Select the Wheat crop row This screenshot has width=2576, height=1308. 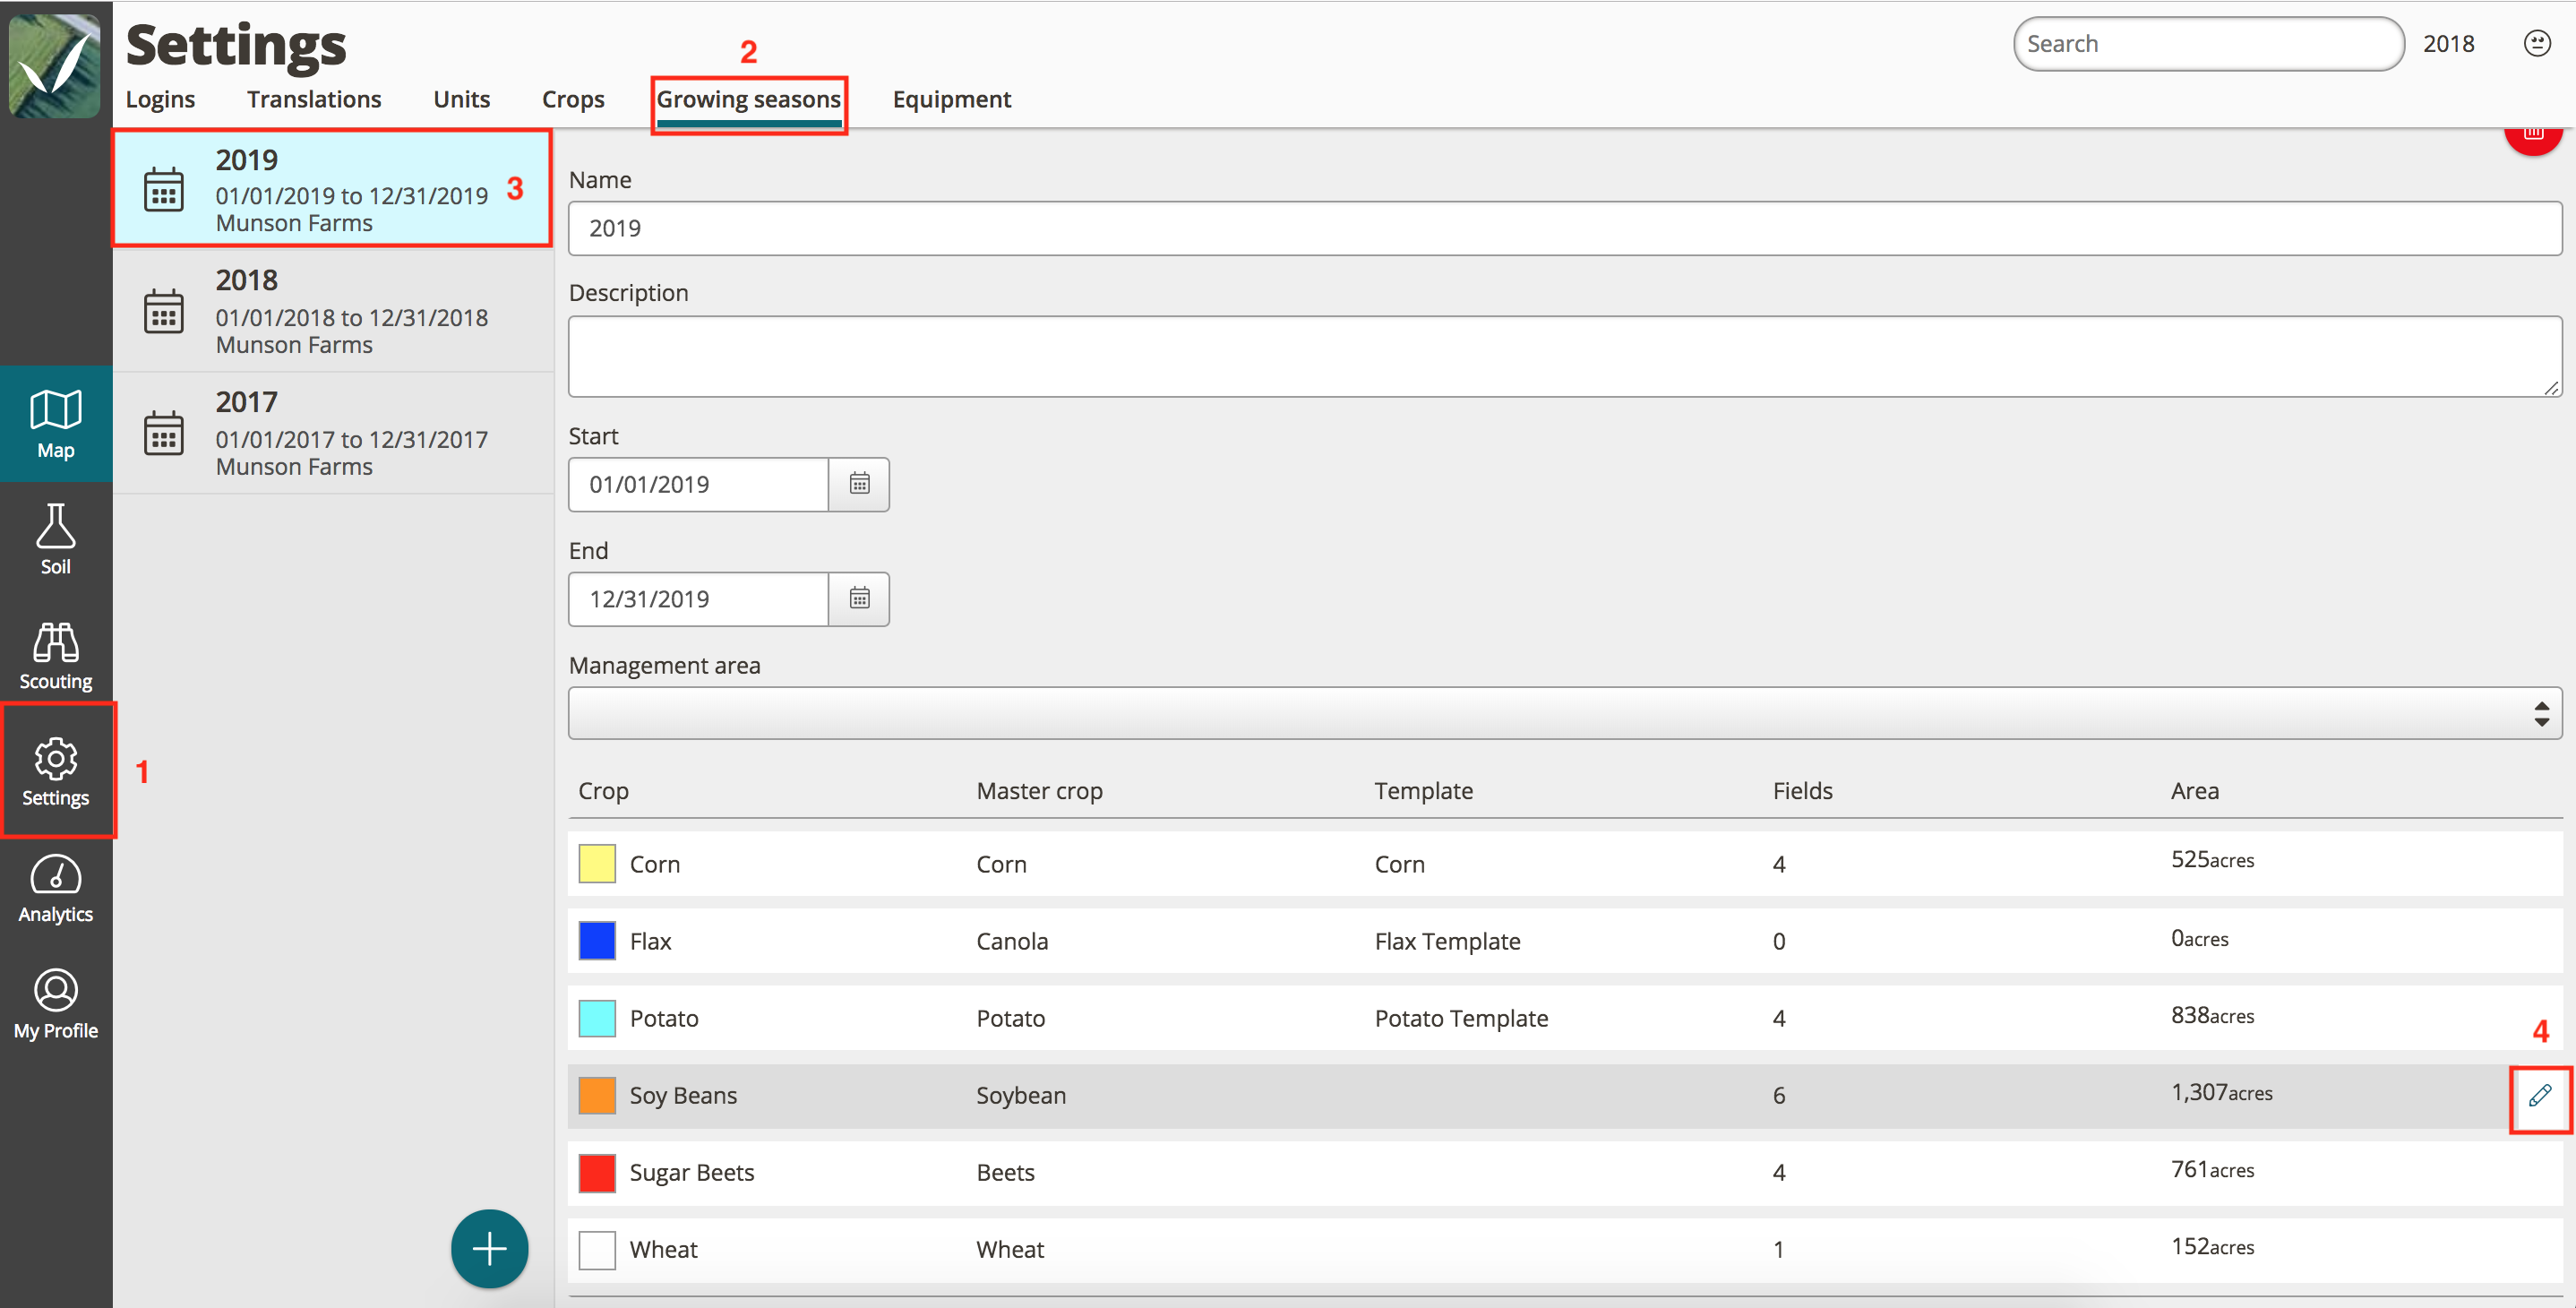click(x=1565, y=1249)
